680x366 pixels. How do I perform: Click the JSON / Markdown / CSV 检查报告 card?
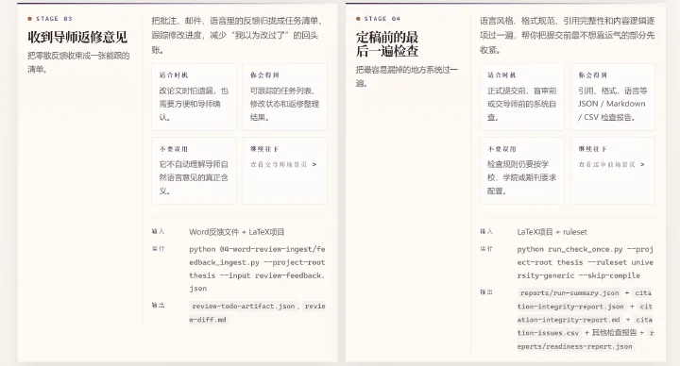[x=613, y=97]
